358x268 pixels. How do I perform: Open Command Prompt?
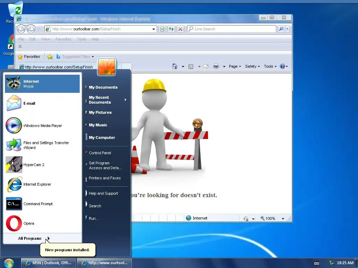[42, 204]
